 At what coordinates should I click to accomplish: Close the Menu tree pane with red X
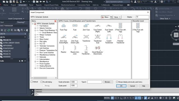[55, 21]
